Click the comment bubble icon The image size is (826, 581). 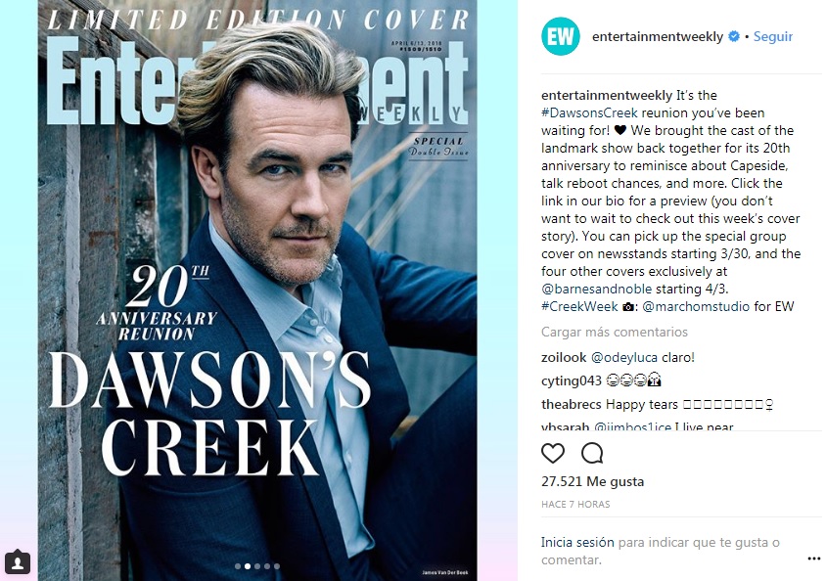[x=592, y=453]
